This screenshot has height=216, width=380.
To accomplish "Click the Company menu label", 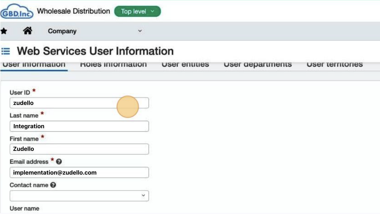I will (62, 31).
